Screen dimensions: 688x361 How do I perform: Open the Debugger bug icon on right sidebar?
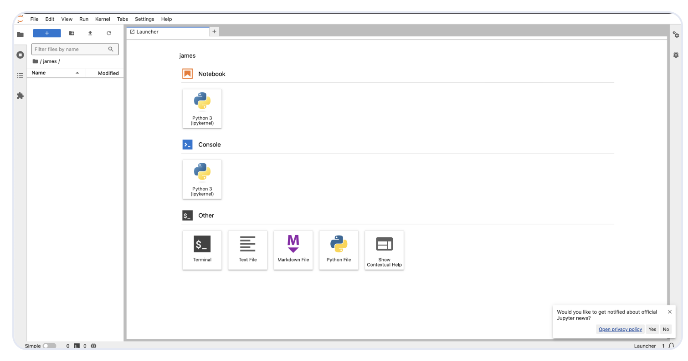[x=676, y=55]
